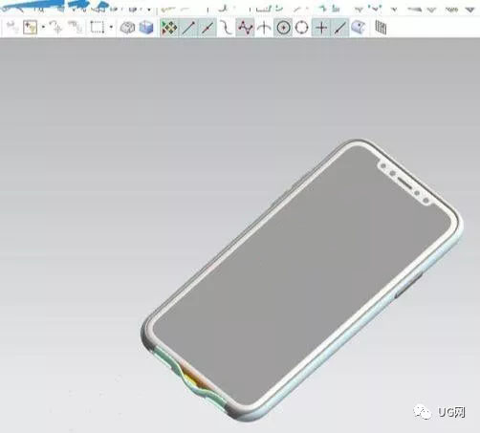Toggle the End Point snap

[x=188, y=28]
